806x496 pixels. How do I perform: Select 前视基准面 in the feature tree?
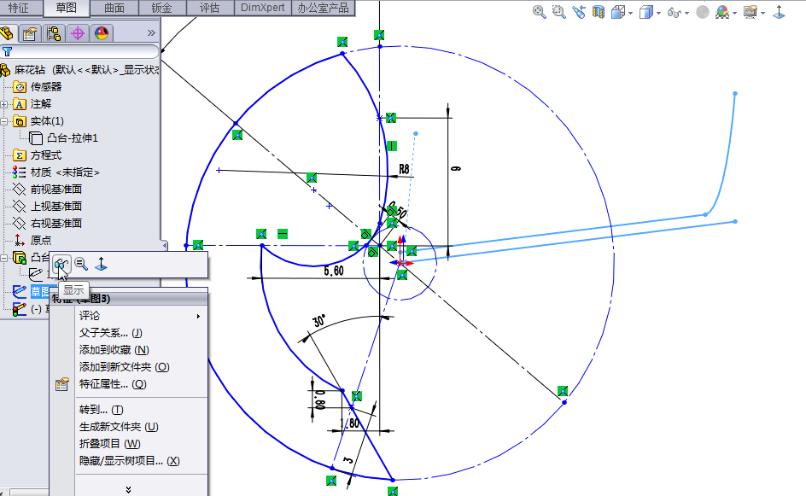click(x=55, y=190)
